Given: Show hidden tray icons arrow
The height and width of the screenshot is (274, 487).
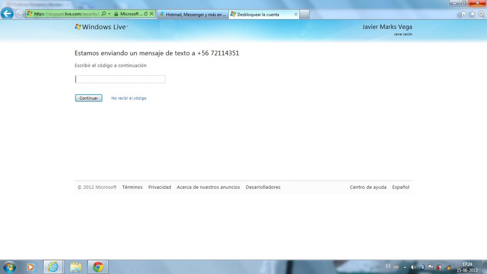Looking at the screenshot, I should pos(405,268).
